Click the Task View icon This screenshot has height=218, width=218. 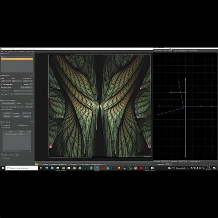pos(41,168)
